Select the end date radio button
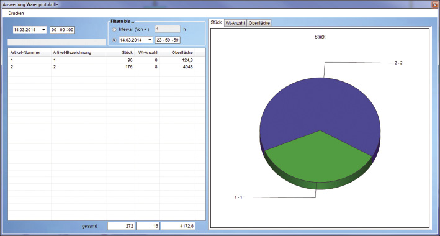The image size is (440, 236). pyautogui.click(x=114, y=40)
